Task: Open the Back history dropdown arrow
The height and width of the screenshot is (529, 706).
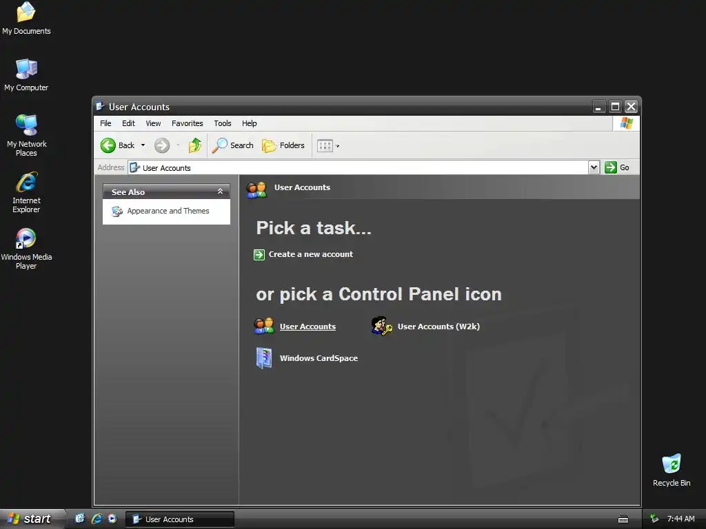Action: [x=143, y=145]
